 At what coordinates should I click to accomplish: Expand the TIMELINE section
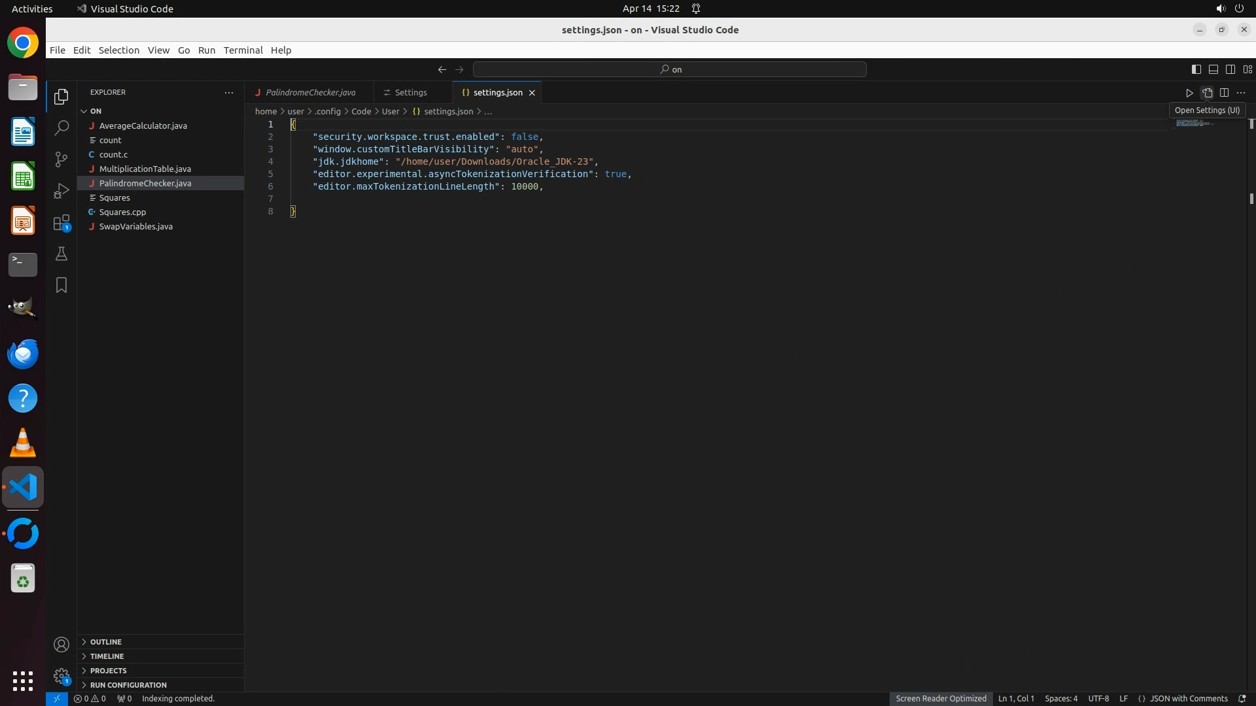click(x=107, y=656)
